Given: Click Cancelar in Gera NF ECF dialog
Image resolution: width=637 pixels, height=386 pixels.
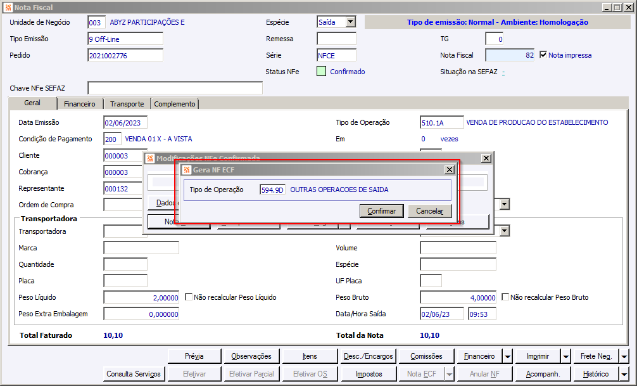Looking at the screenshot, I should (x=429, y=211).
